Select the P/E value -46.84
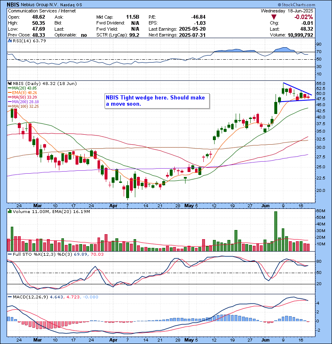This screenshot has height=344, width=332. coord(198,17)
